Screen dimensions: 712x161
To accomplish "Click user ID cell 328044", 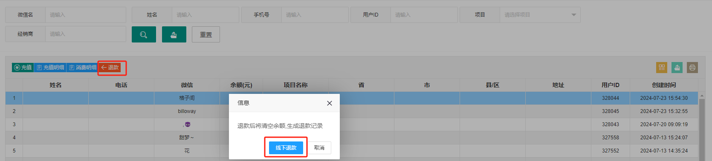I will [x=611, y=98].
